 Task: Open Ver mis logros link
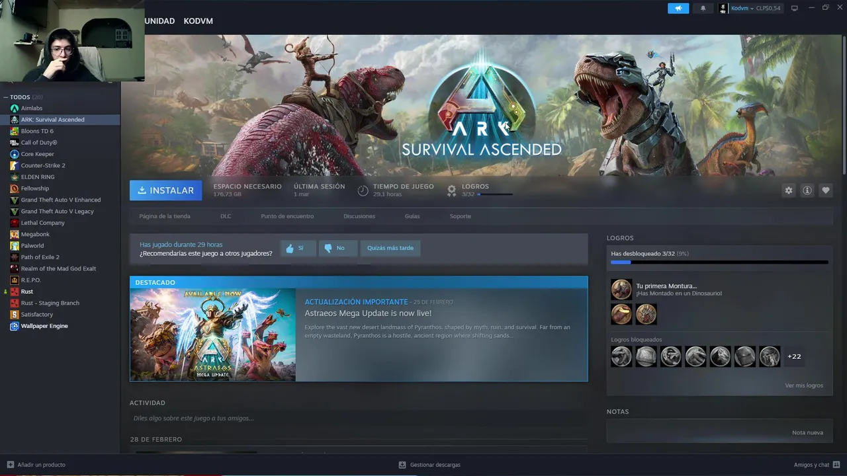coord(804,385)
